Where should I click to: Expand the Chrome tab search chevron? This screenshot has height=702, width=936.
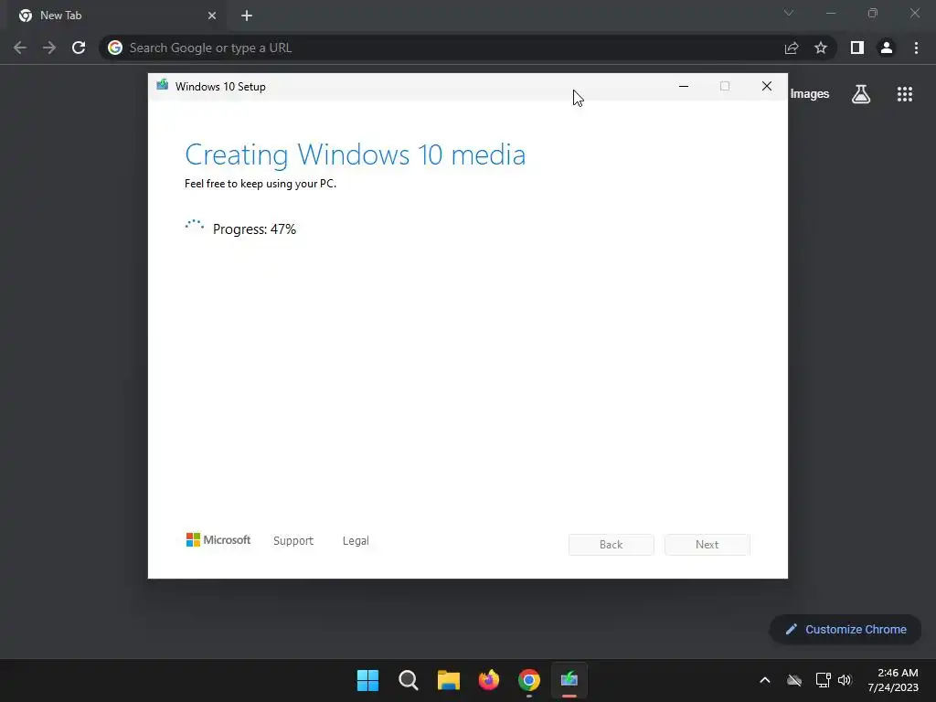(789, 13)
